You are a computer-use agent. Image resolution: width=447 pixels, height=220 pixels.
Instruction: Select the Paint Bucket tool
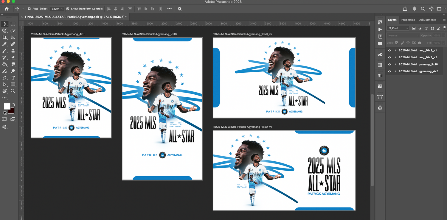(x=4, y=64)
